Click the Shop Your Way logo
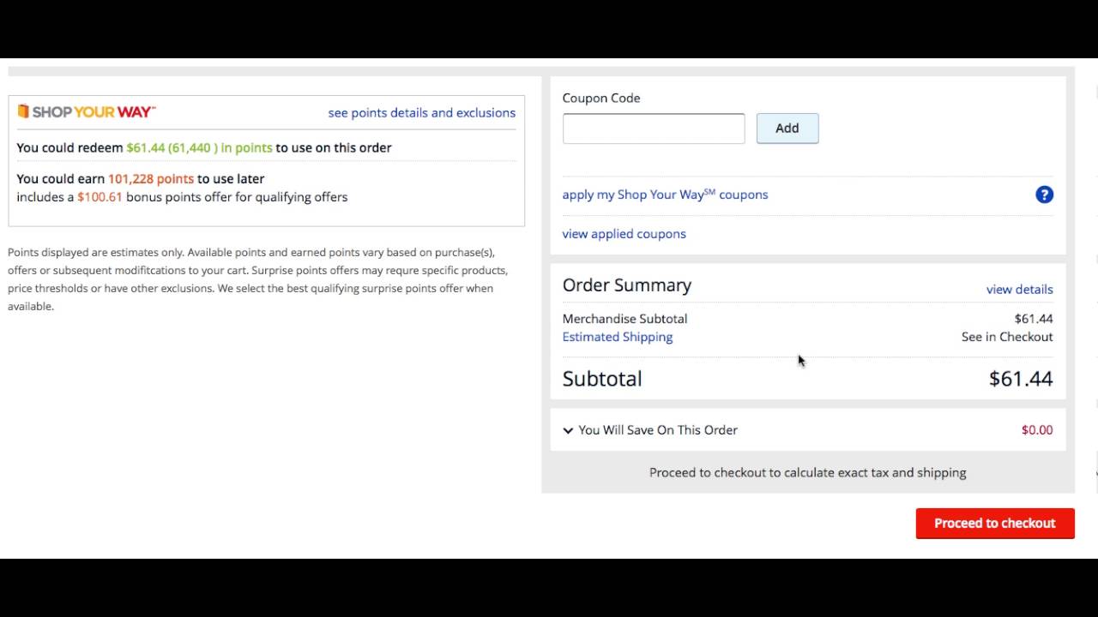The height and width of the screenshot is (617, 1098). pyautogui.click(x=86, y=112)
